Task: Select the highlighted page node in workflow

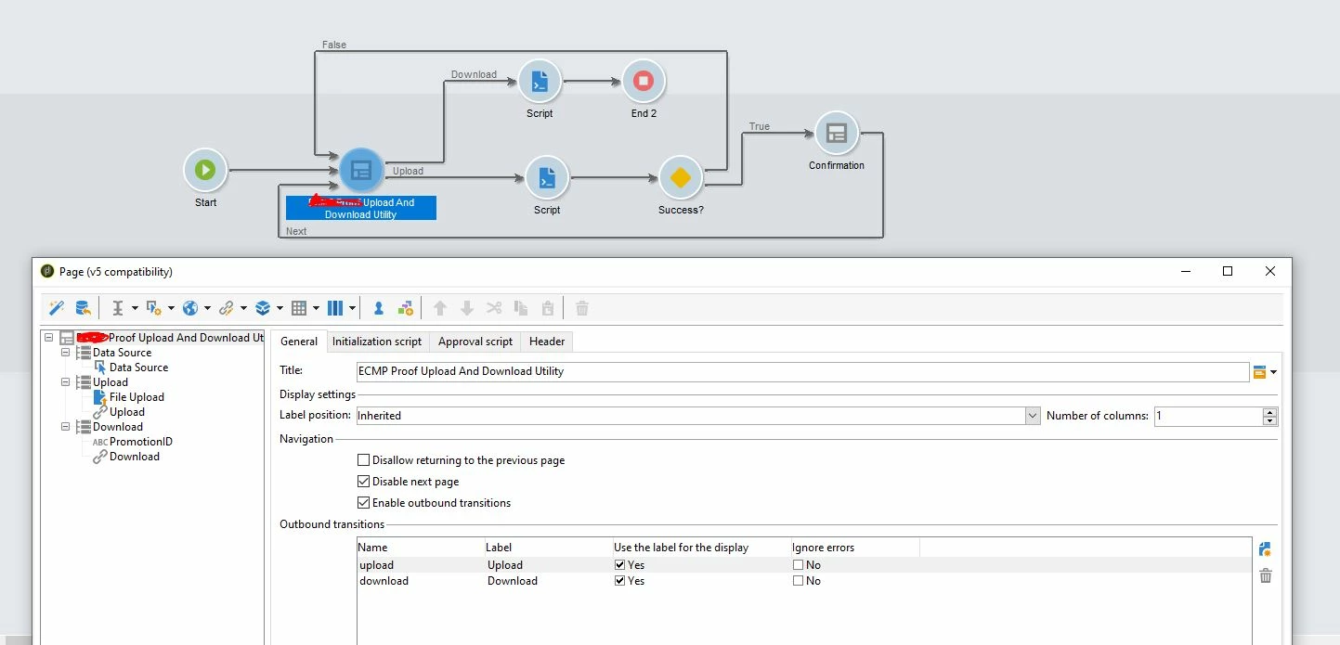Action: tap(361, 171)
